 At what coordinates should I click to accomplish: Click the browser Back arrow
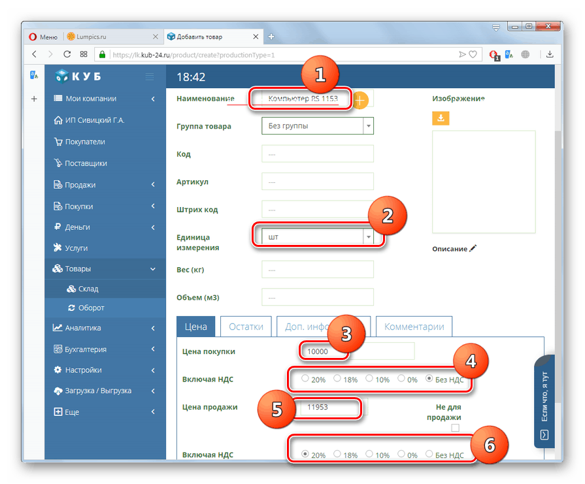35,54
